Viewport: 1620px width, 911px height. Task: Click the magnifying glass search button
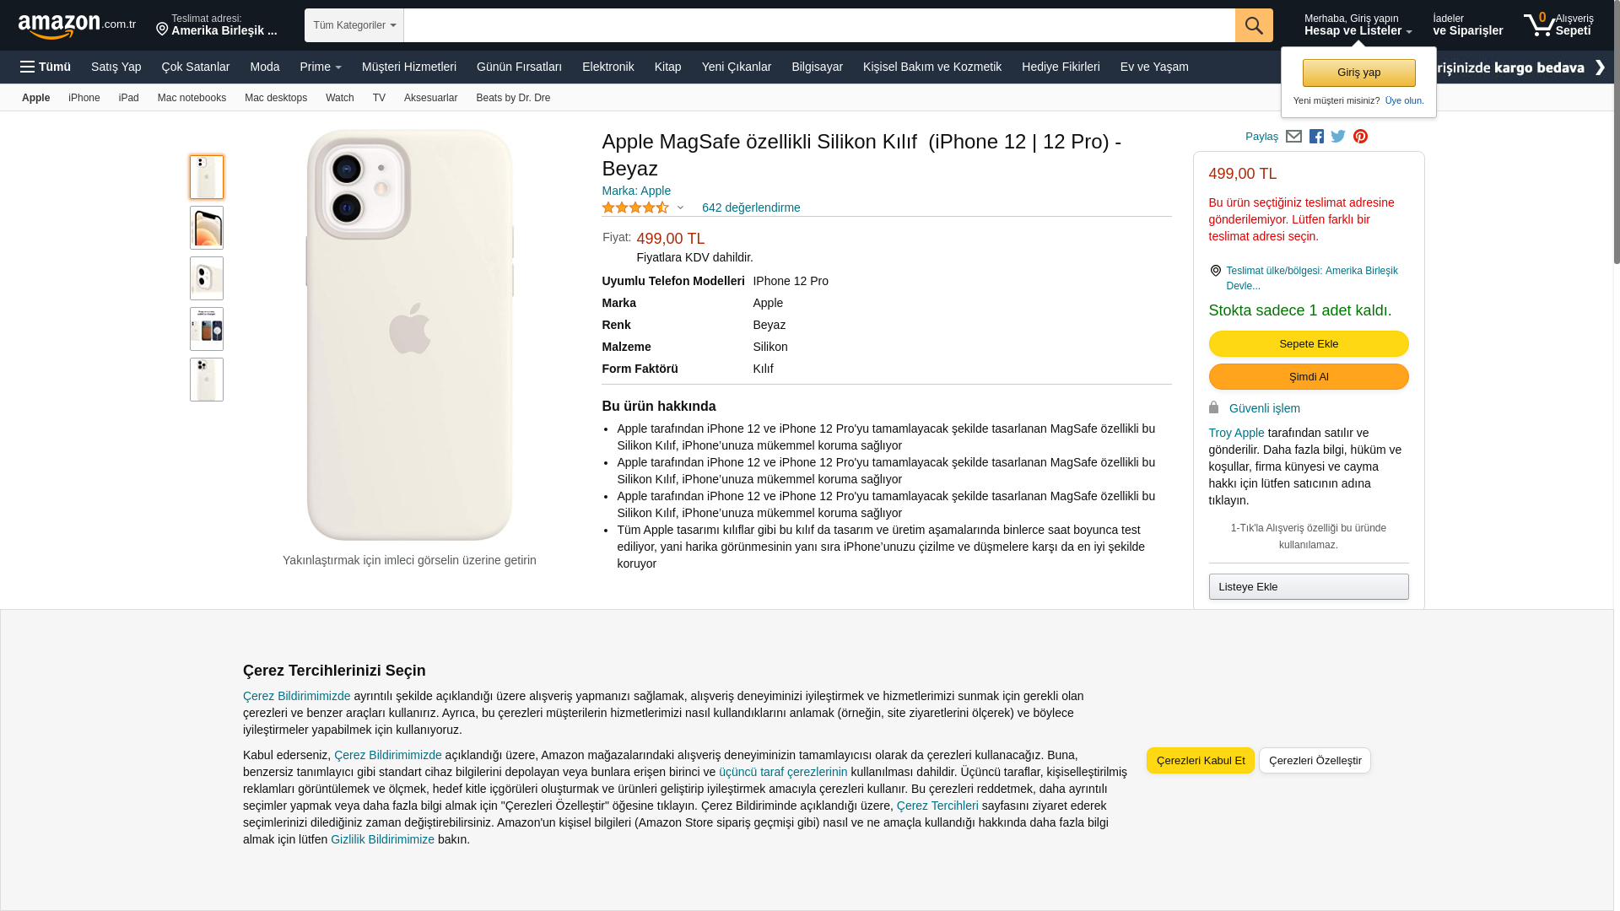click(x=1254, y=25)
